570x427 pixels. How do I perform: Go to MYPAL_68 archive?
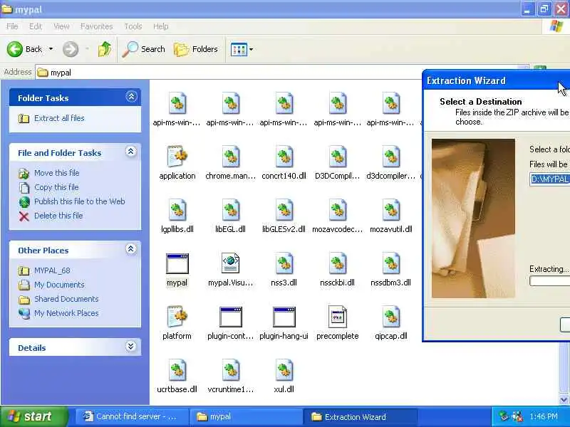[52, 270]
